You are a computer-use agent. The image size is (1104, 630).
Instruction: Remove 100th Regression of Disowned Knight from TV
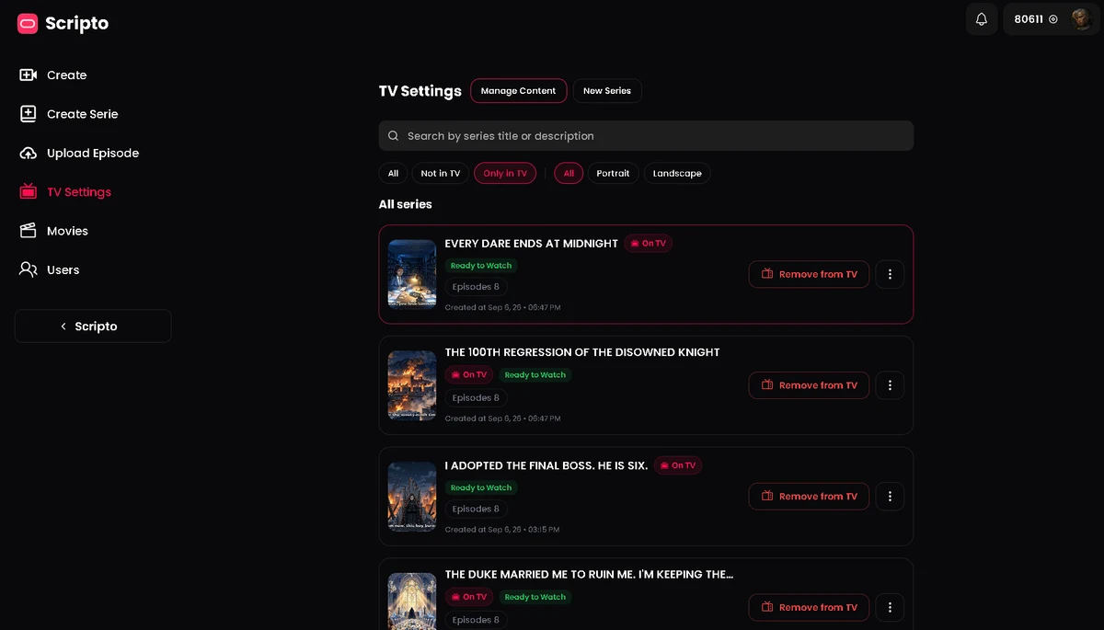pos(809,385)
